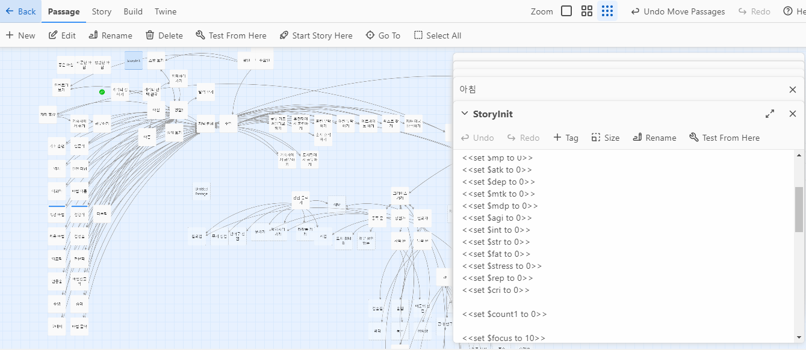Click Undo Move Passages
The height and width of the screenshot is (350, 806).
[x=678, y=11]
